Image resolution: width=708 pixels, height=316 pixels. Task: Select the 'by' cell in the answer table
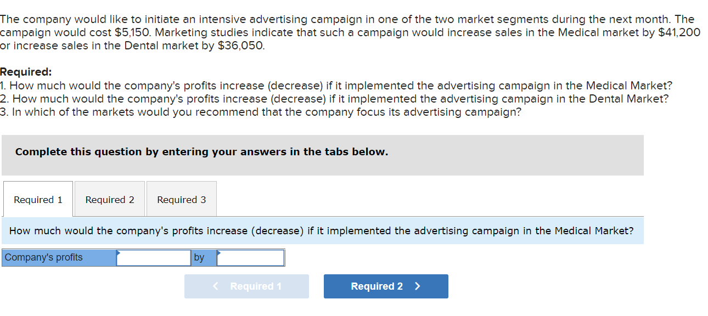[x=201, y=257]
